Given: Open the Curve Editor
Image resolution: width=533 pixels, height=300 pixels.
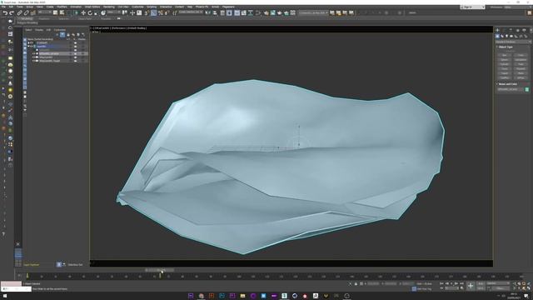Looking at the screenshot, I should [x=244, y=12].
